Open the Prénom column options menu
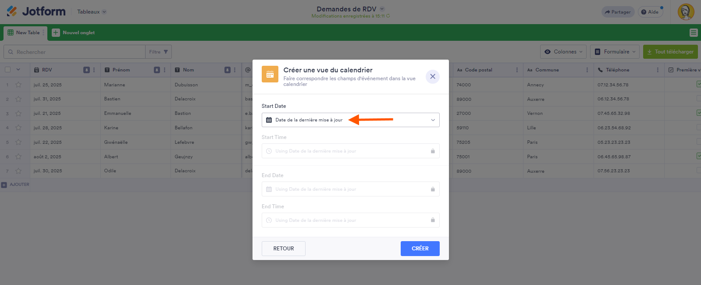The width and height of the screenshot is (701, 285). tap(164, 70)
